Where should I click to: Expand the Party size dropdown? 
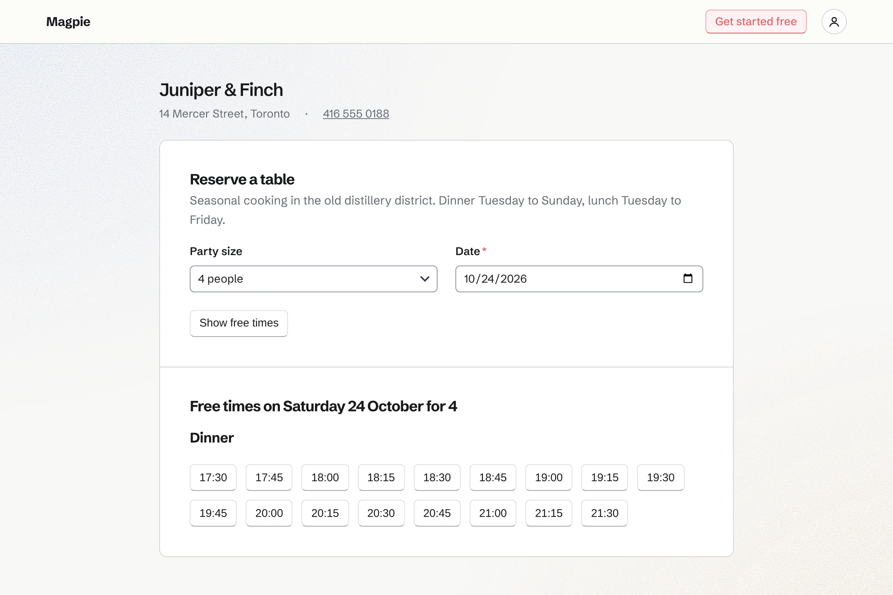313,279
